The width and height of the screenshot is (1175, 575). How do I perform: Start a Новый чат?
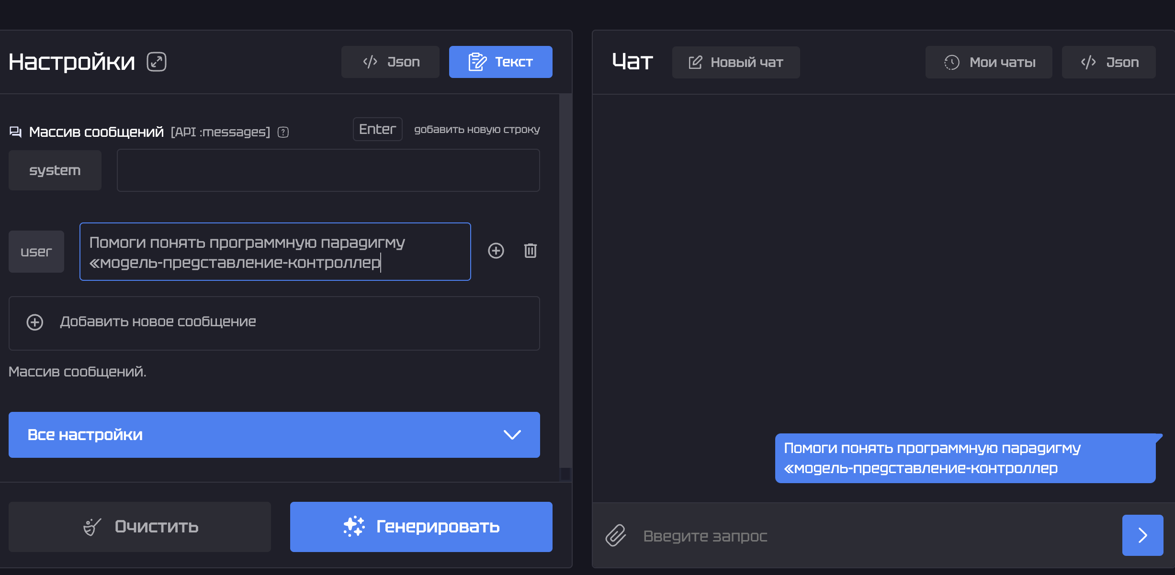(736, 62)
